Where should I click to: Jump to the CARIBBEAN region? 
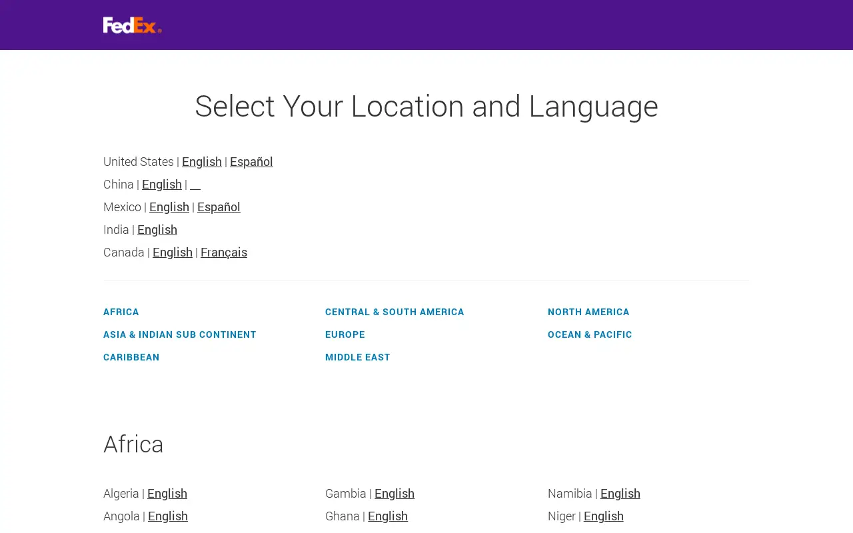131,357
